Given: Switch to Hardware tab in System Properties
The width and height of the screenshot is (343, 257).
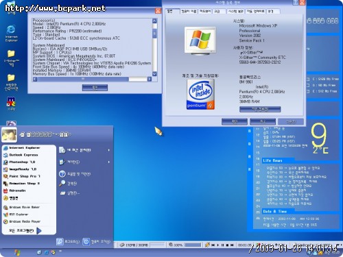Looking at the screenshot, I should [x=205, y=11].
